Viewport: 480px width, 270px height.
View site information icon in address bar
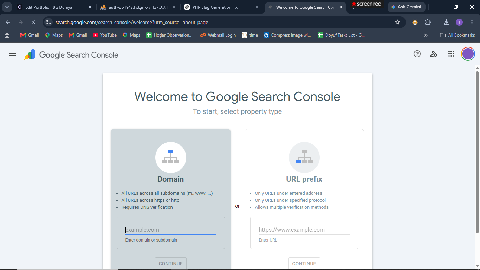(x=49, y=22)
